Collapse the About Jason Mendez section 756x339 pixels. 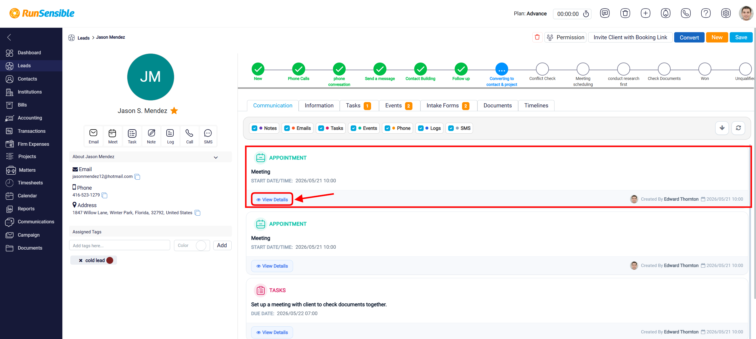pyautogui.click(x=216, y=157)
